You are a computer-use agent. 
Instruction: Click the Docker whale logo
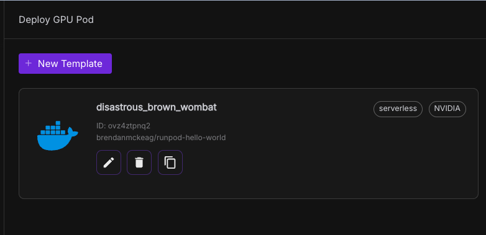(x=58, y=135)
